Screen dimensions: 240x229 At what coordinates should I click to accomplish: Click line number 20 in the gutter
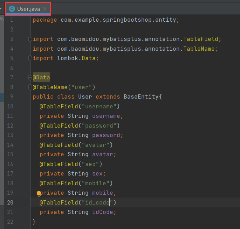10,202
